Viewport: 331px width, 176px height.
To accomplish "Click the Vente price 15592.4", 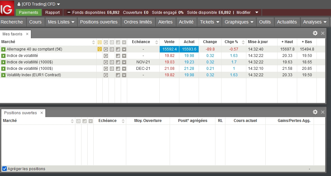I will coord(169,49).
